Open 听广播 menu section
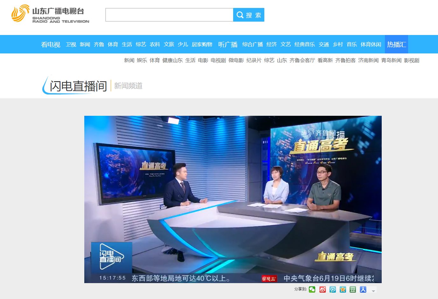 pyautogui.click(x=228, y=45)
